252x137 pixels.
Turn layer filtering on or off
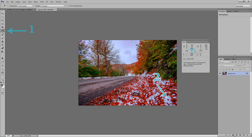click(x=248, y=62)
